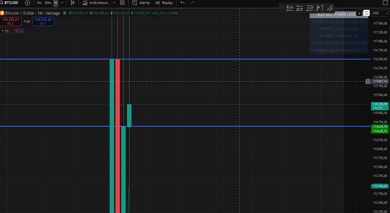This screenshot has width=390, height=213.
Task: Open the indicator templates grid icon
Action: tap(122, 3)
